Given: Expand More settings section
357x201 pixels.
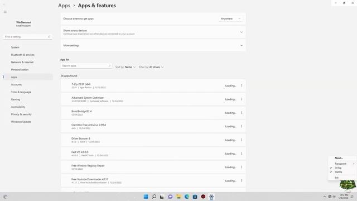Looking at the screenshot, I should tap(153, 46).
